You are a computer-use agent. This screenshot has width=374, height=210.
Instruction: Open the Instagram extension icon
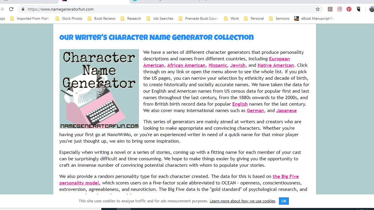[x=340, y=9]
